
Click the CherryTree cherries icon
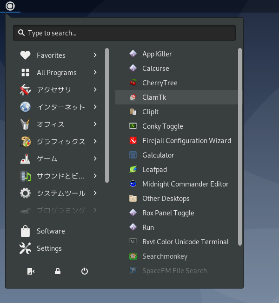pos(133,83)
